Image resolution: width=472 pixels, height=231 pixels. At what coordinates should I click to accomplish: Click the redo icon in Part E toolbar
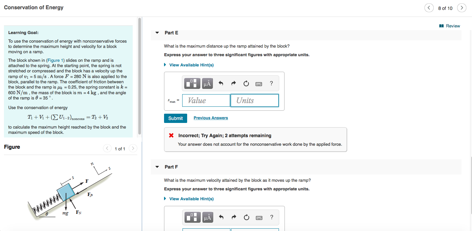[233, 83]
